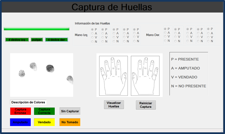Select P in third Mano Izq. finger group
Screen dimensions: 225x134
click(x=114, y=29)
